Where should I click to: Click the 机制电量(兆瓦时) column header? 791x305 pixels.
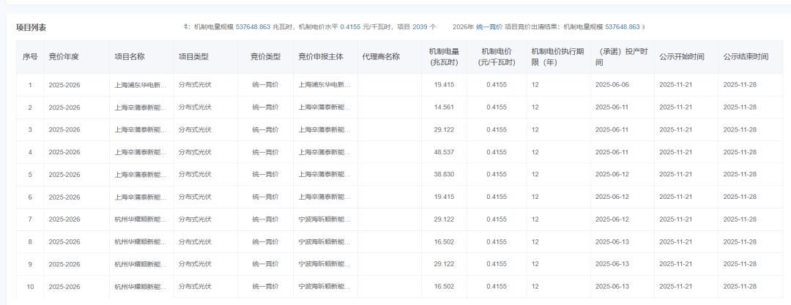444,57
